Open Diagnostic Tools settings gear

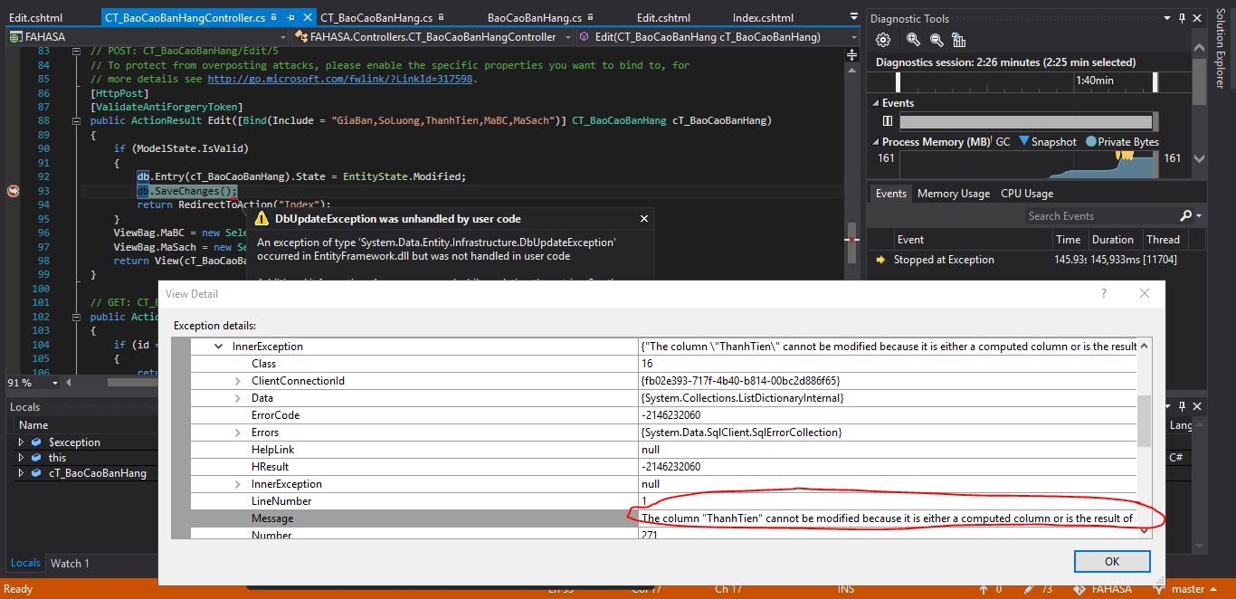tap(884, 40)
